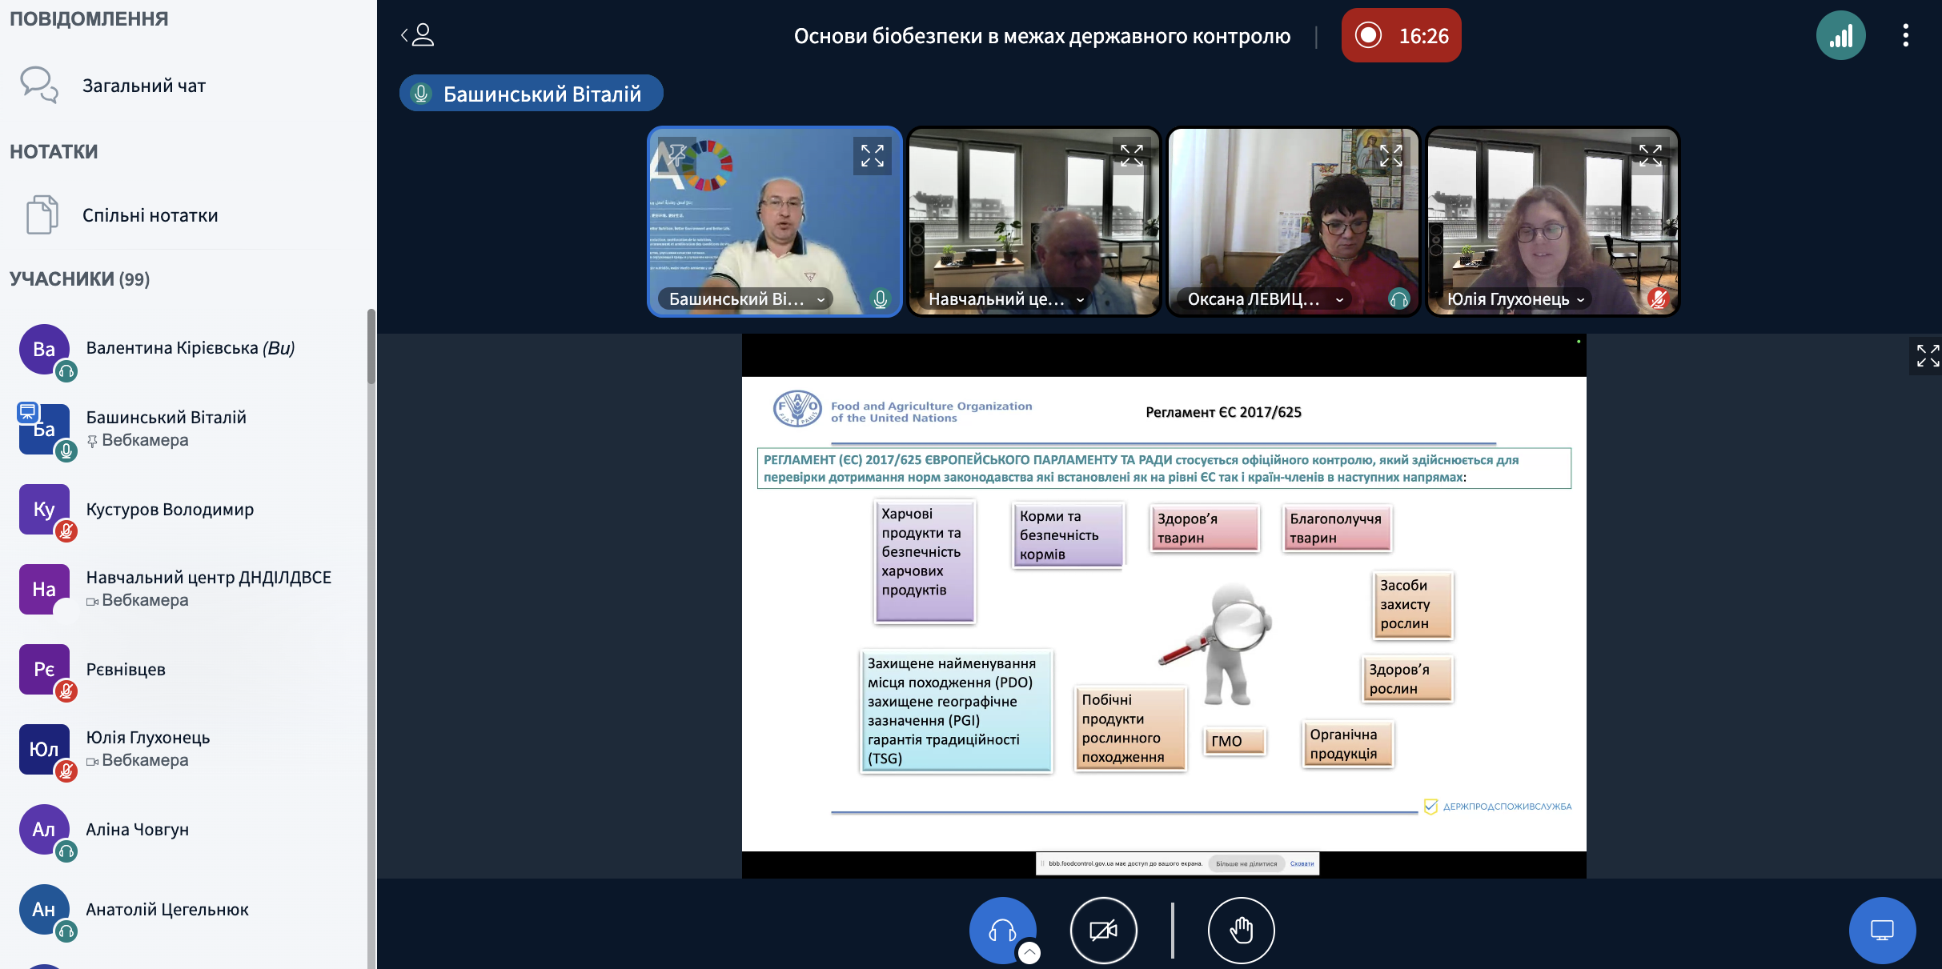Click the recording indicator showing 16:26

pos(1401,35)
